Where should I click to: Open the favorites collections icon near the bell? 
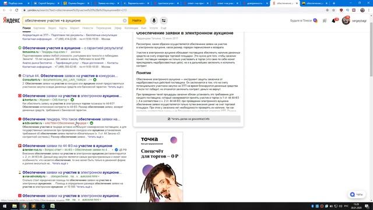point(325,21)
